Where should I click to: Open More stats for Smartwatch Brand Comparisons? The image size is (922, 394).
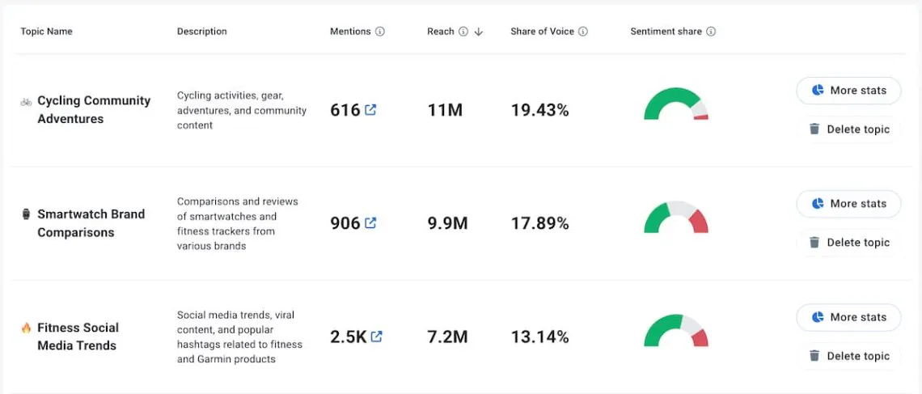(x=848, y=204)
